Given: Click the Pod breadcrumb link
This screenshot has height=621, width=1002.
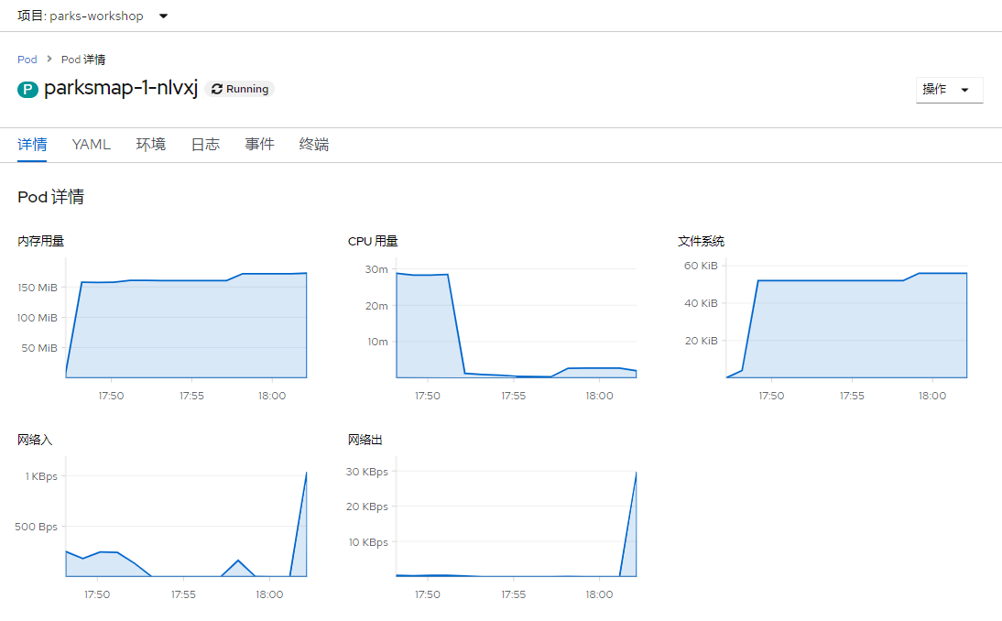Looking at the screenshot, I should (x=27, y=59).
